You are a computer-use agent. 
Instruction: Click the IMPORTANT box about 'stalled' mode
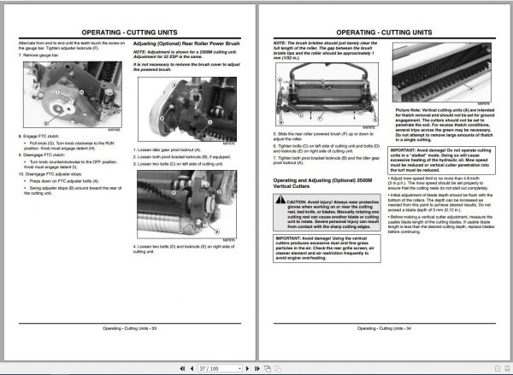pyautogui.click(x=442, y=161)
